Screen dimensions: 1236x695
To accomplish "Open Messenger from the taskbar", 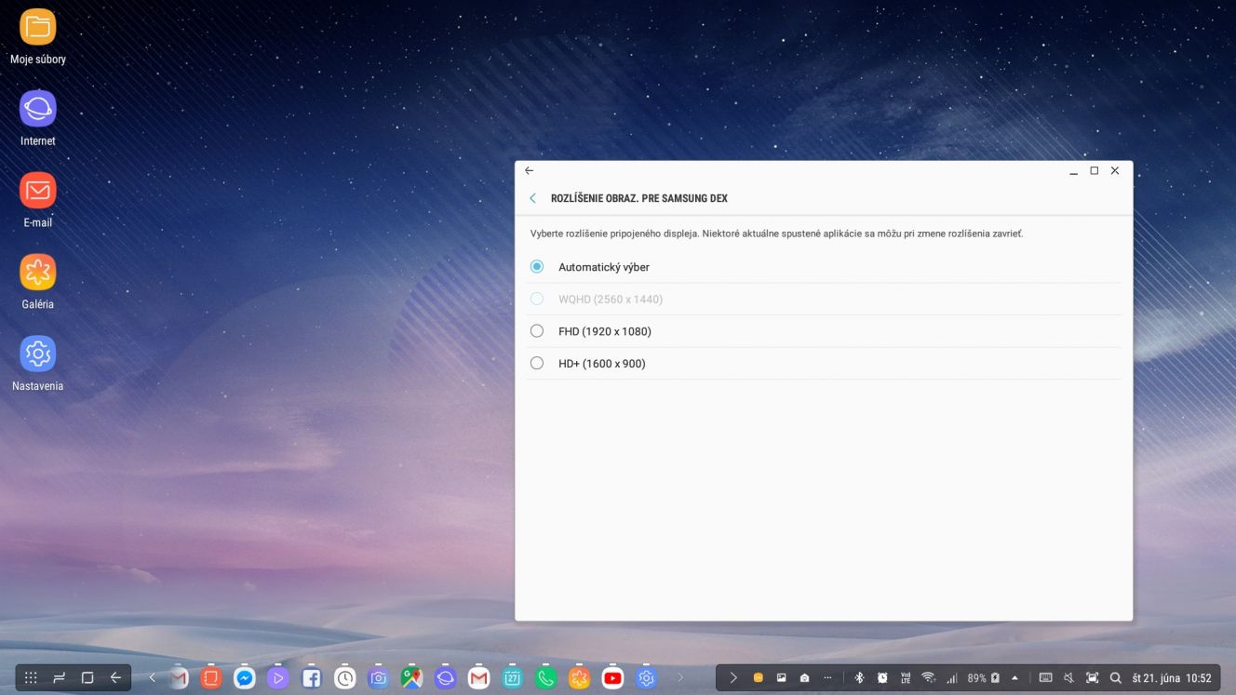I will click(245, 678).
